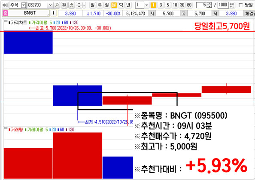Click the info 'i' icon beside BNGT
The height and width of the screenshot is (180, 255).
coord(53,13)
